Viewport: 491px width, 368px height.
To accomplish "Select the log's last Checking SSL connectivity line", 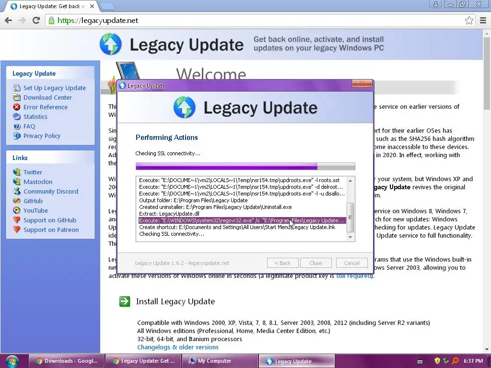I will pyautogui.click(x=172, y=234).
